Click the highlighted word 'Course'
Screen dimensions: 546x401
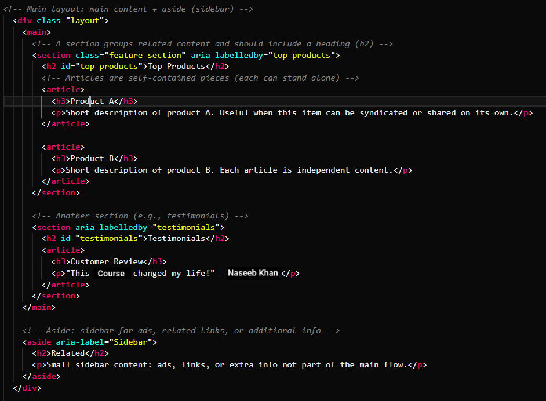tap(111, 274)
